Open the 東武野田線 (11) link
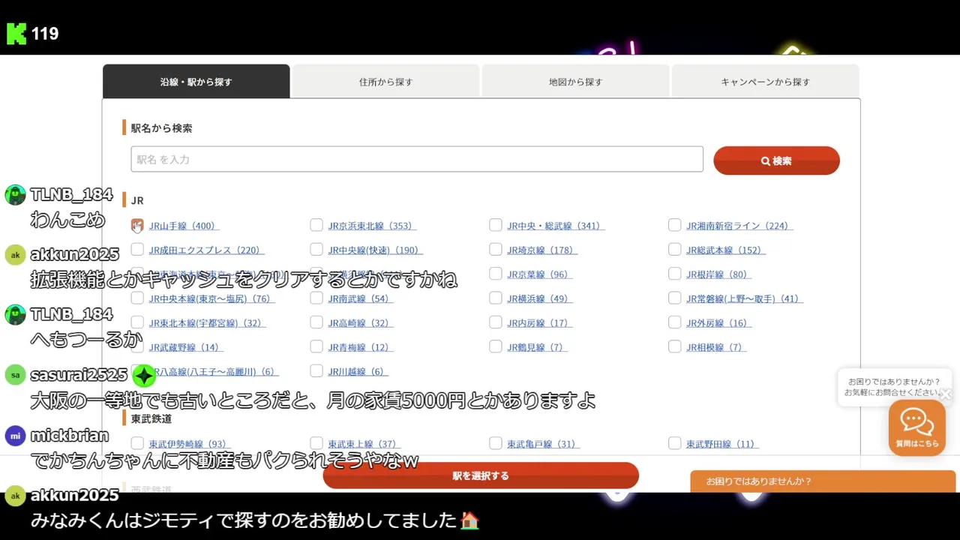The image size is (960, 540). (x=722, y=444)
